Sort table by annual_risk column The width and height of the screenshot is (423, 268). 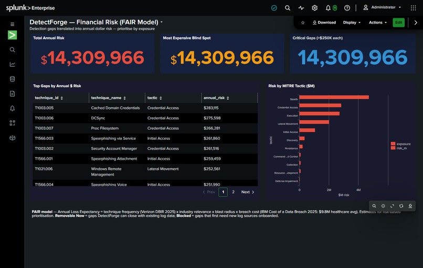(x=216, y=98)
